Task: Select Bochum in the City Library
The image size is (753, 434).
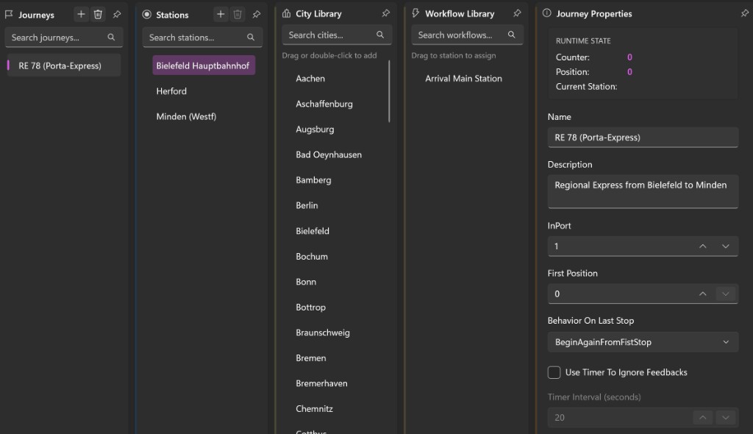Action: click(312, 257)
